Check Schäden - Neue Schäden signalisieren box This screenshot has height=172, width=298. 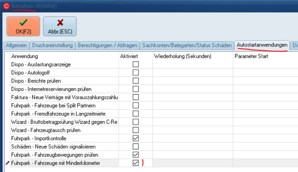click(x=136, y=146)
